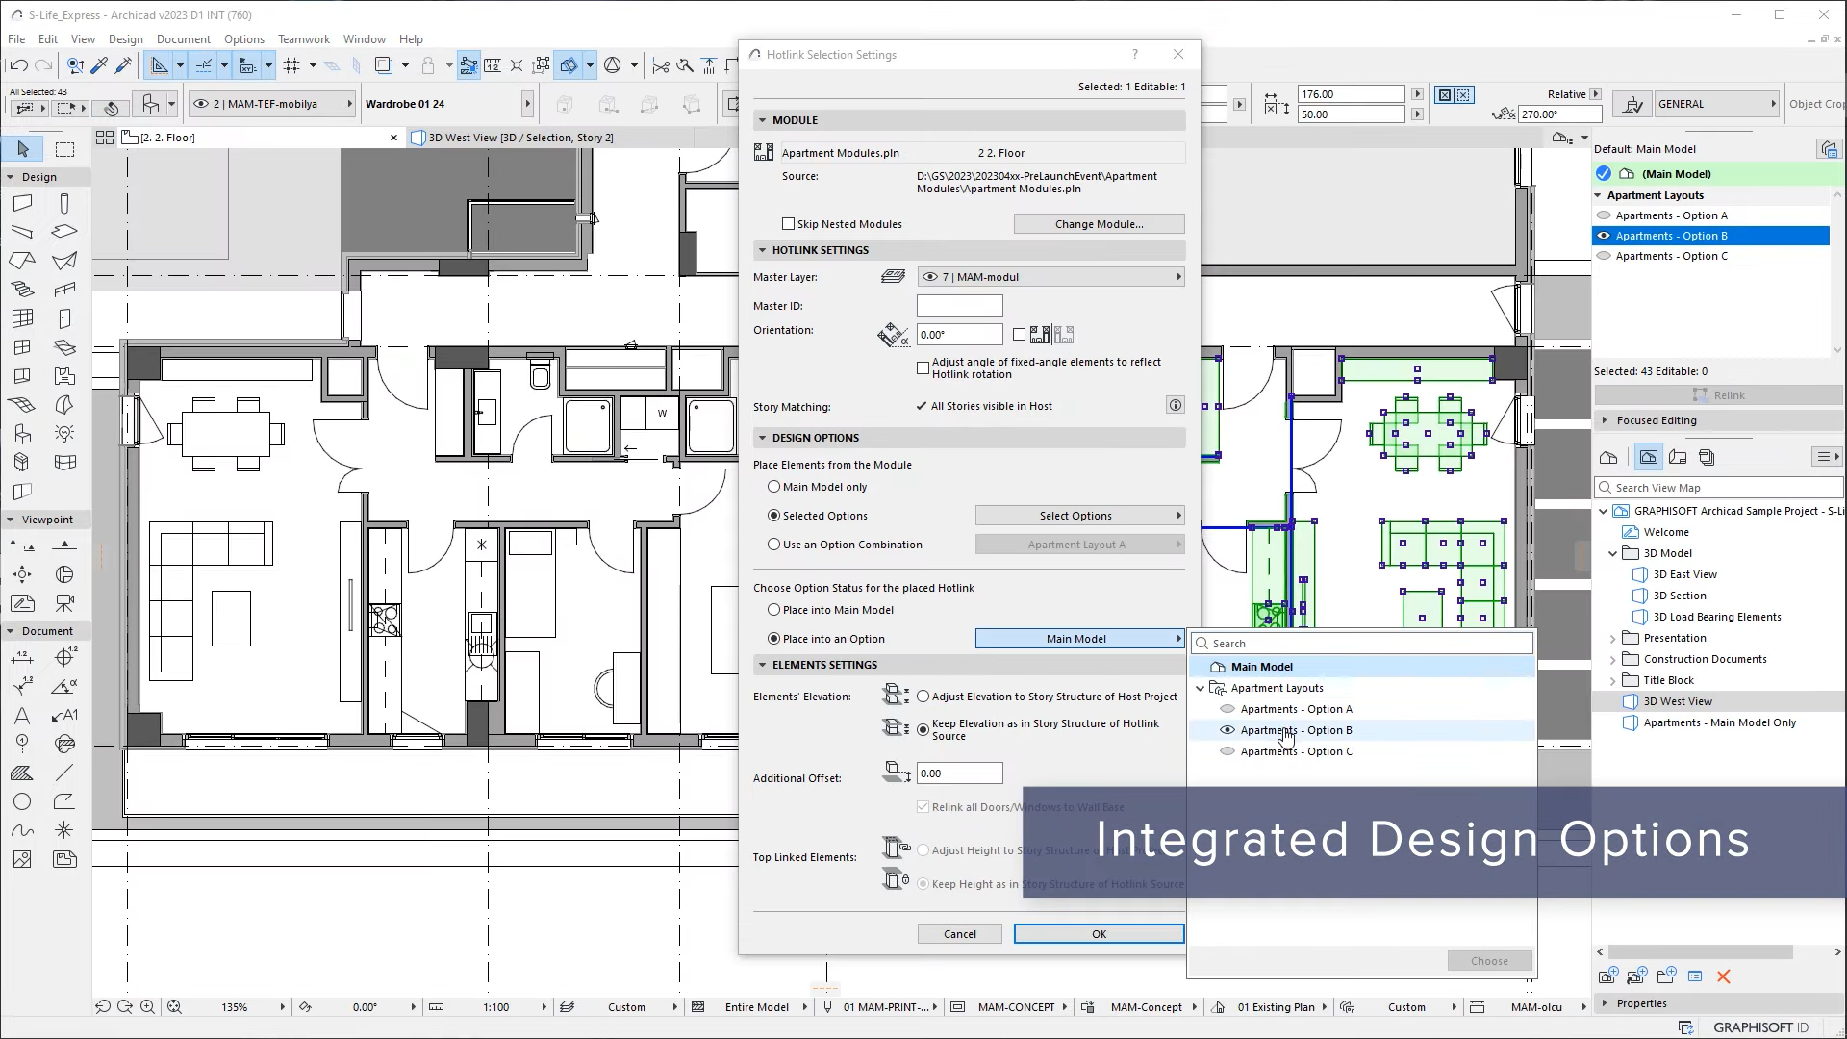The image size is (1847, 1039).
Task: Select Main Model only radio button
Action: point(774,487)
